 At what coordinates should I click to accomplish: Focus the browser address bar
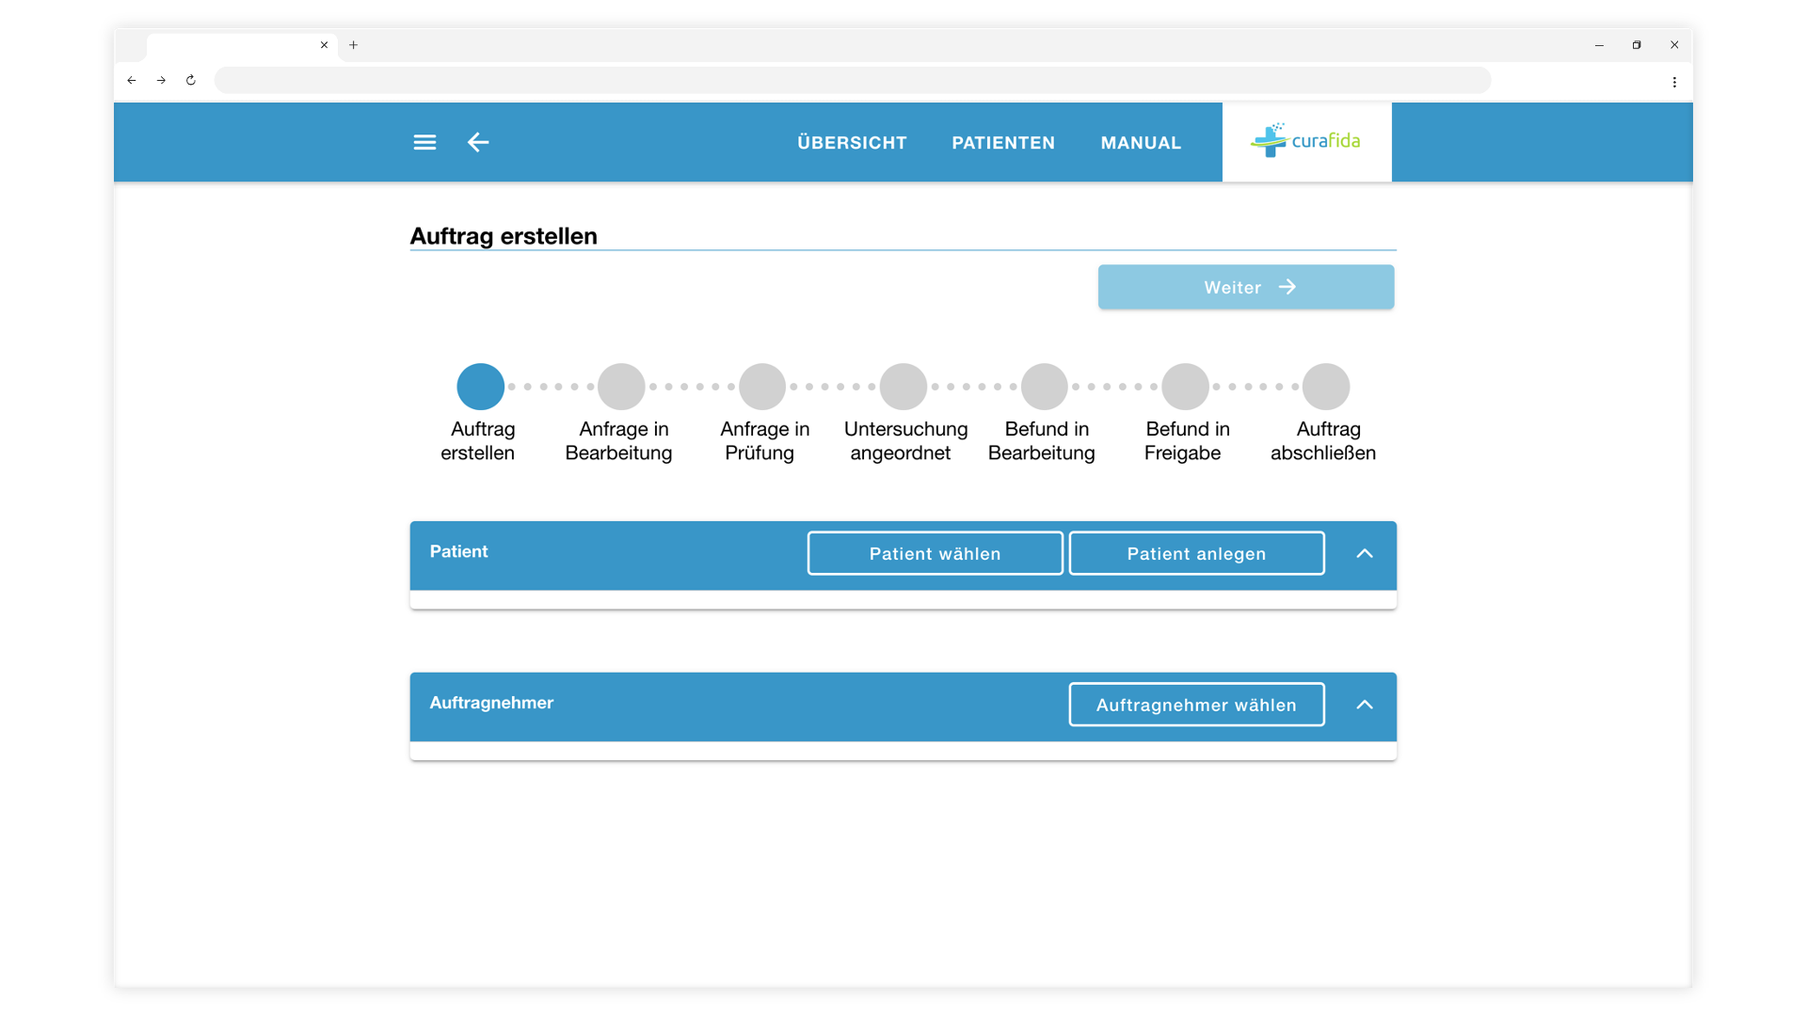coord(853,80)
